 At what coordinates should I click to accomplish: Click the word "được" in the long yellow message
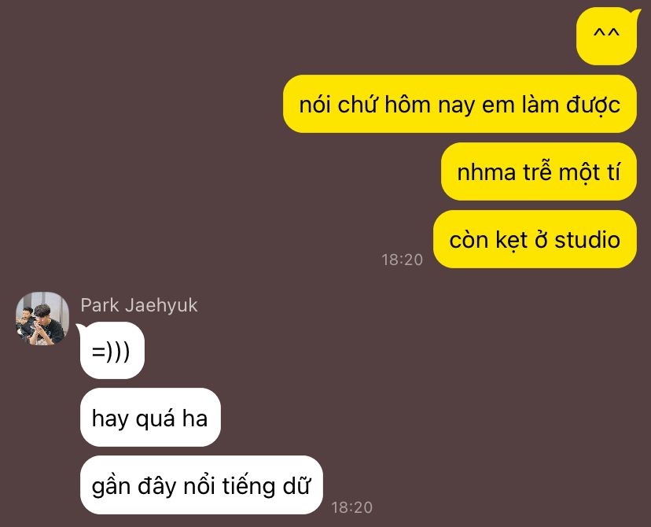pyautogui.click(x=594, y=105)
